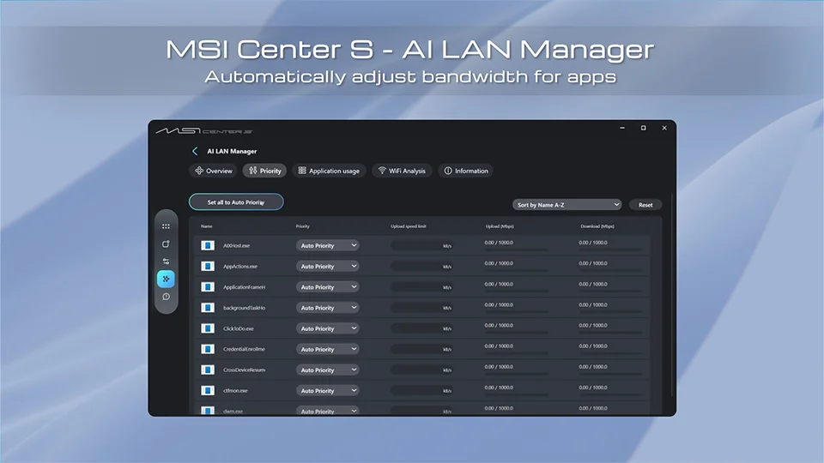The height and width of the screenshot is (463, 824).
Task: Click upload speed limit field for AIXHost.exe
Action: click(422, 246)
